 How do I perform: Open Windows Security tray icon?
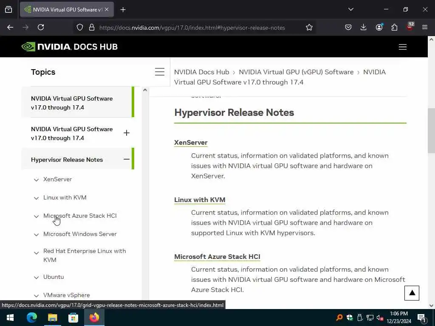pos(350,318)
